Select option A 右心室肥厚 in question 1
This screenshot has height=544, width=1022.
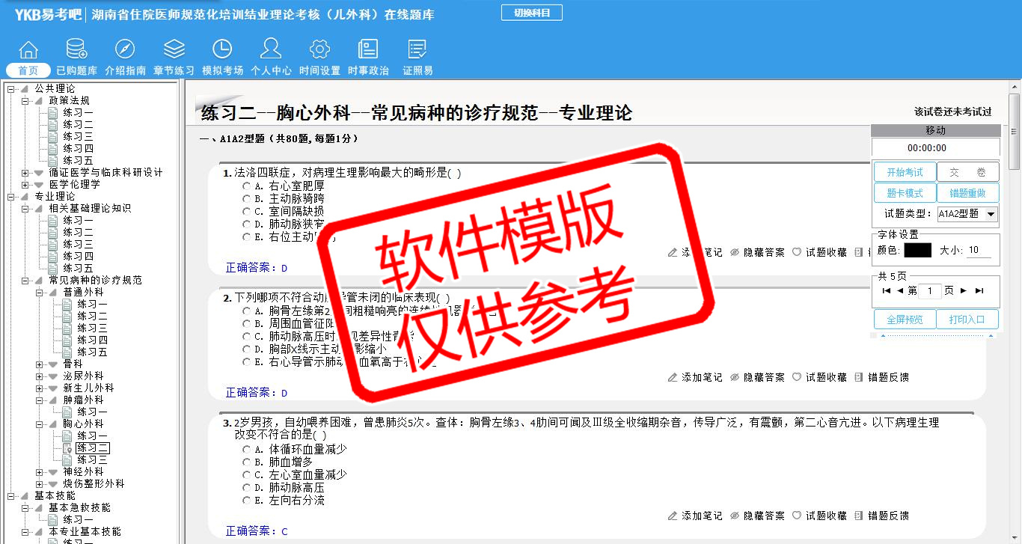(x=247, y=186)
